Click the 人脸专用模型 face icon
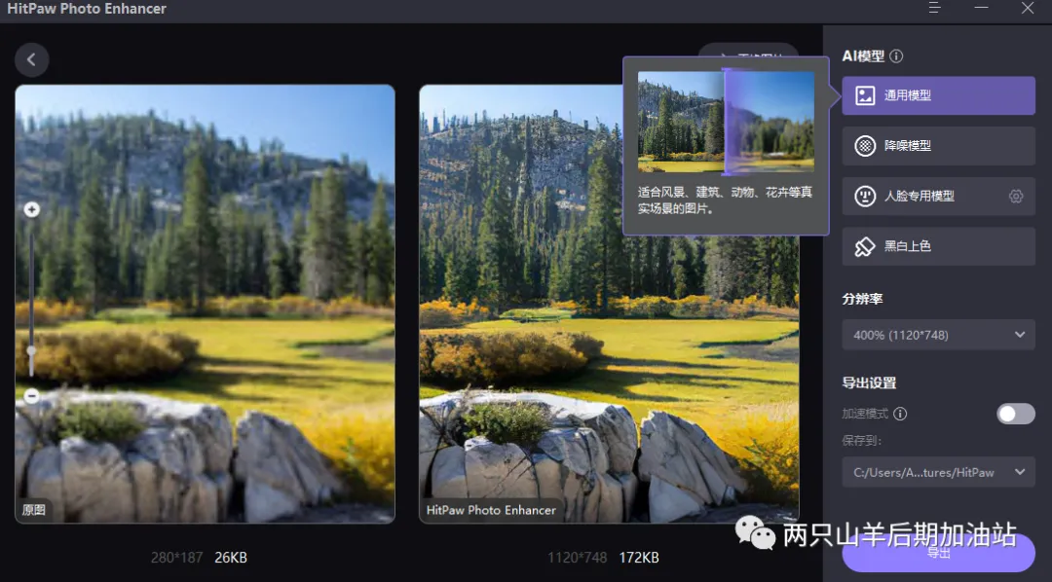 (865, 196)
